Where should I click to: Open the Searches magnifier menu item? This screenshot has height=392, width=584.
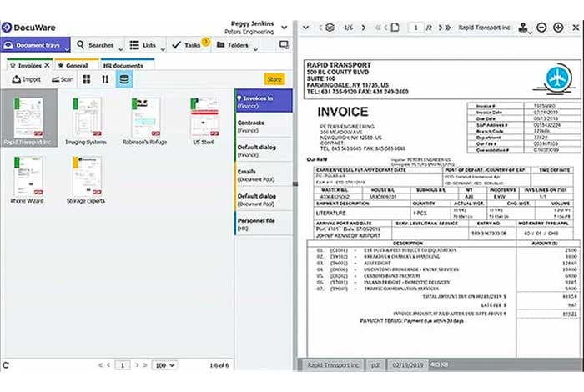click(95, 45)
